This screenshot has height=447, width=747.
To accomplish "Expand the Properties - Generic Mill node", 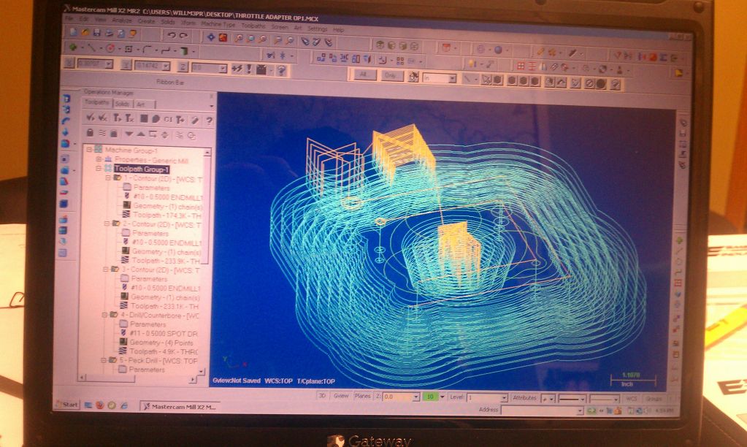I will pyautogui.click(x=98, y=158).
